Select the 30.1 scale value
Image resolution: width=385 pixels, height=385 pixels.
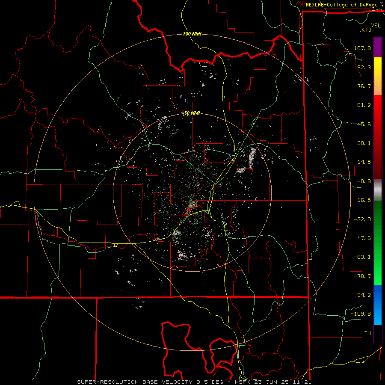tap(364, 143)
